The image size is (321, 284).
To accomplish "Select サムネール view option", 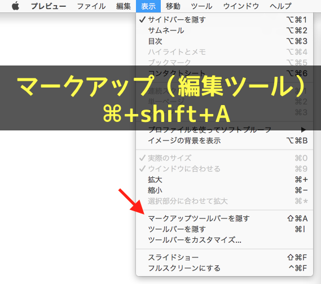I will (225, 30).
